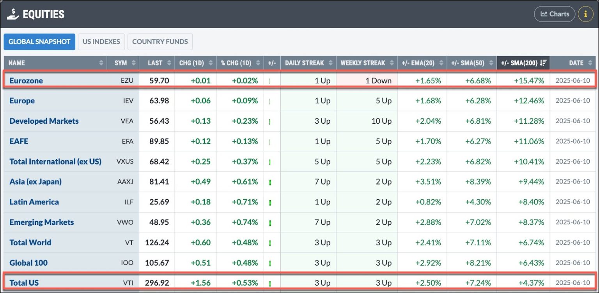Viewport: 599px width, 293px height.
Task: Sort by +/- SMA(50) column header
Action: click(471, 63)
